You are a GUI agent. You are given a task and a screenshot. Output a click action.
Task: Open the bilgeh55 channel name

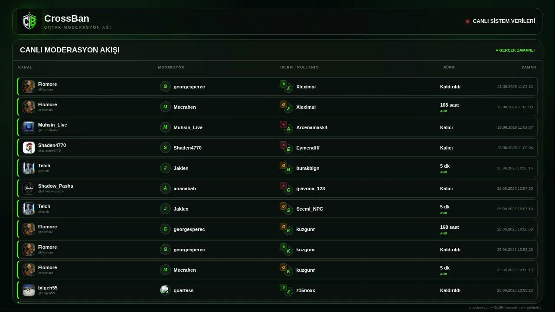48,288
